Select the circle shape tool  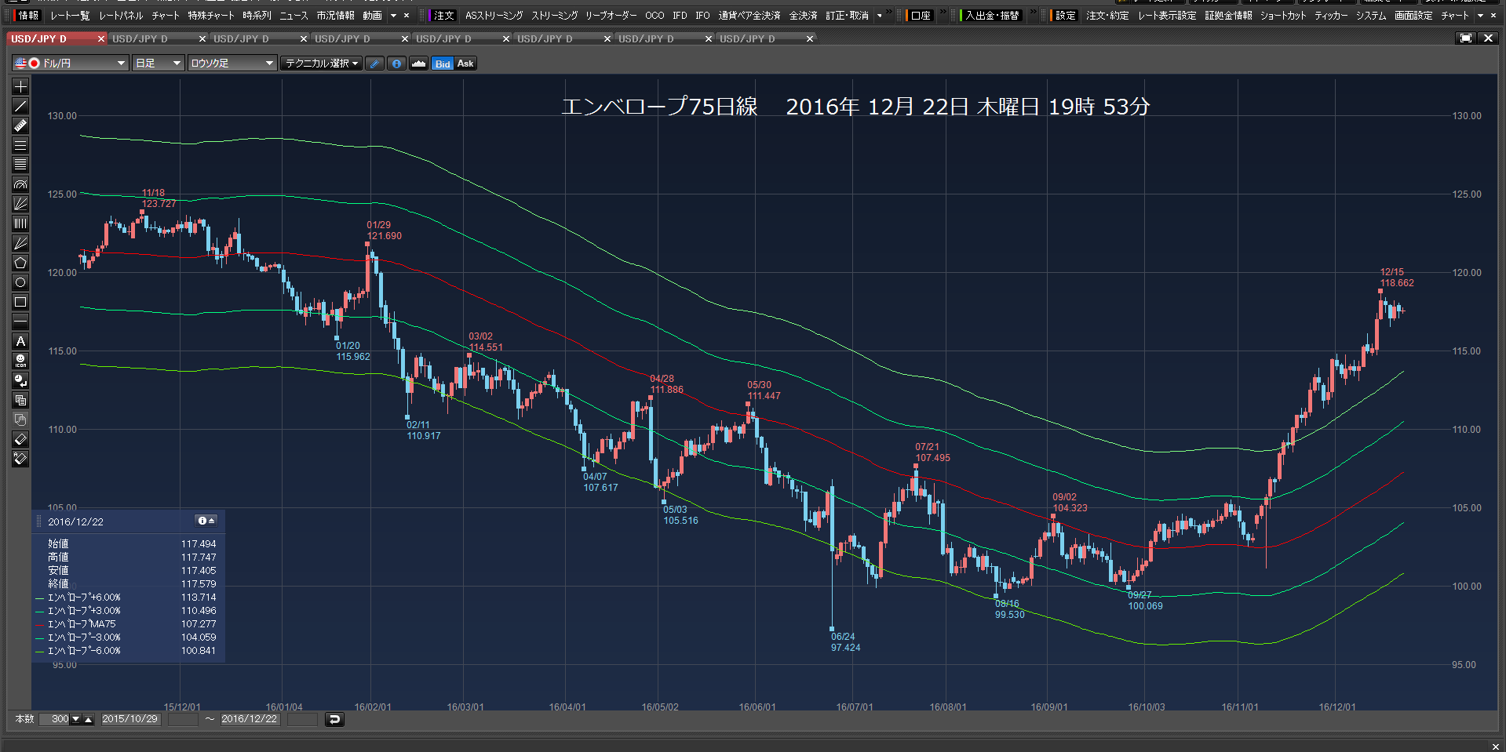[x=20, y=282]
